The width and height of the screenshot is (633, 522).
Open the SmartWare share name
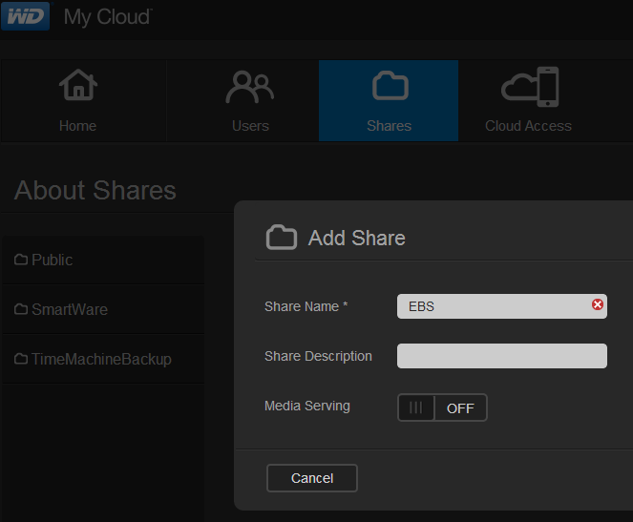69,309
